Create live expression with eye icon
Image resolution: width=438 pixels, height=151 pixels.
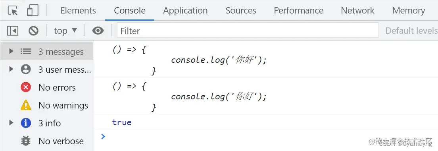[x=98, y=31]
